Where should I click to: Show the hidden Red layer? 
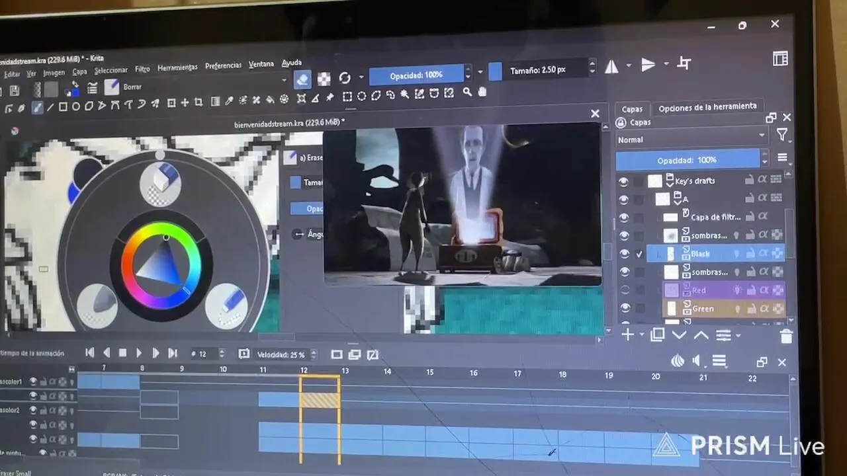[625, 290]
